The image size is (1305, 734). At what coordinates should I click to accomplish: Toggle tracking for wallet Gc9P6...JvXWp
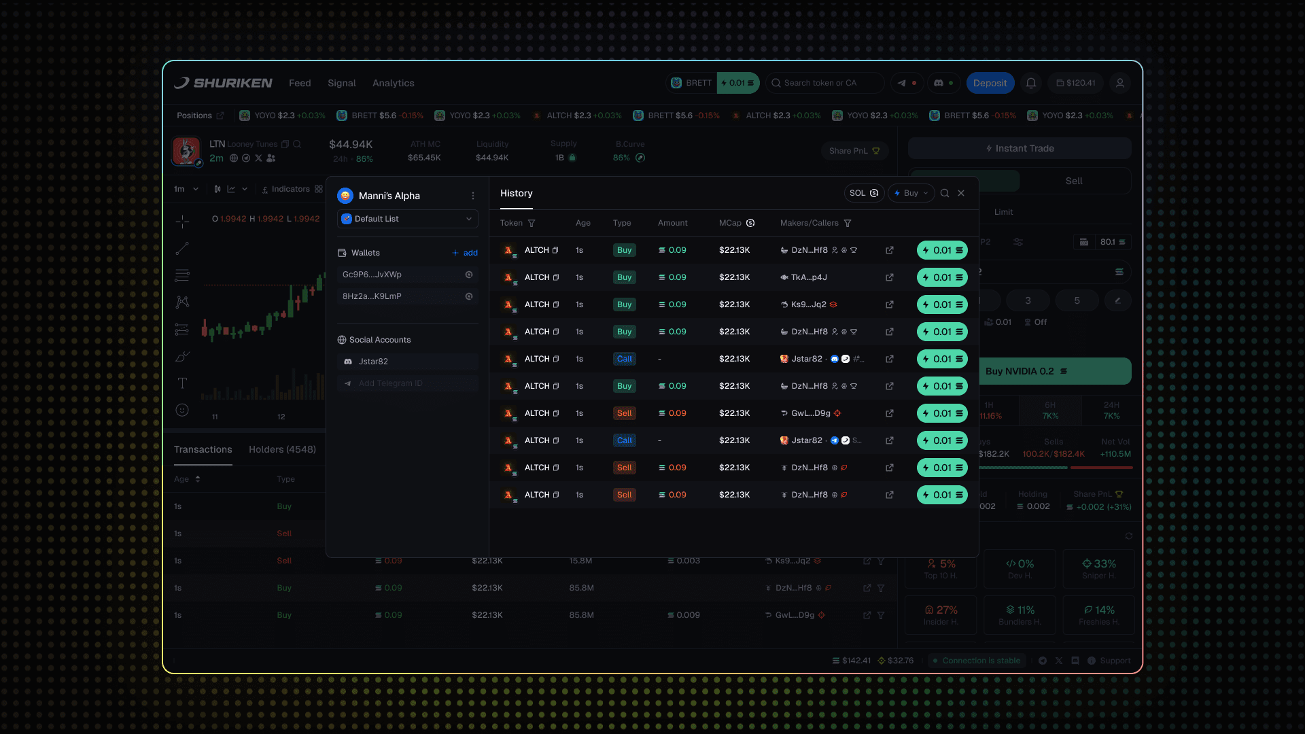coord(469,275)
